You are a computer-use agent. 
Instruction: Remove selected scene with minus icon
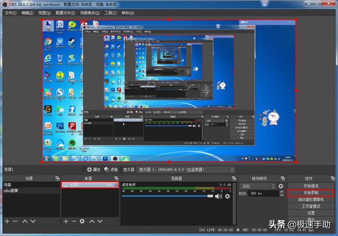(15, 221)
